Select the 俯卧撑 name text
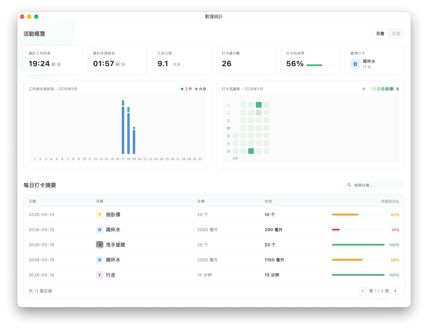 click(x=113, y=215)
